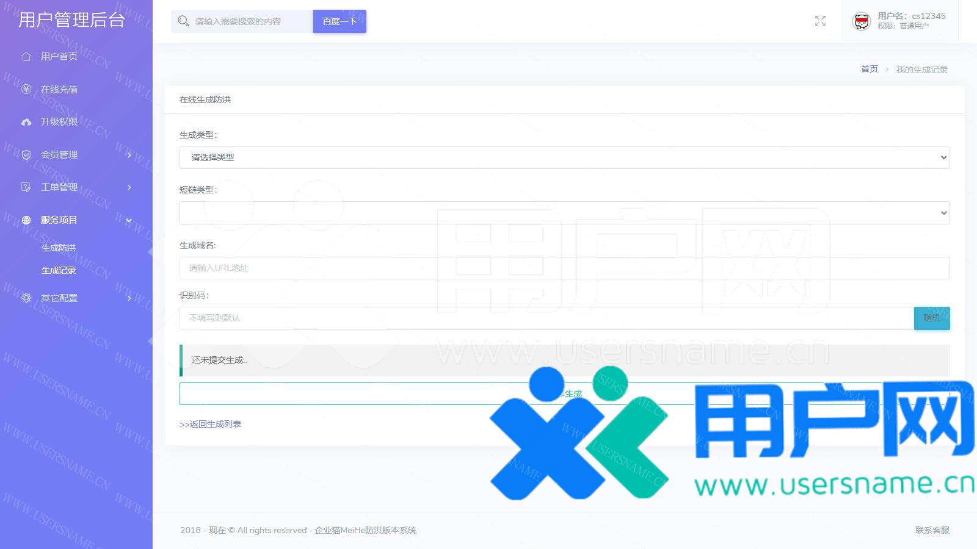Open the 生成记录 submenu item
977x549 pixels.
[x=59, y=270]
